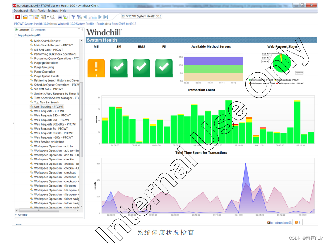Expand the Offline section

coord(15,214)
